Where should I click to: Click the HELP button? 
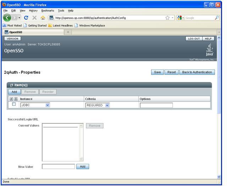[208, 39]
